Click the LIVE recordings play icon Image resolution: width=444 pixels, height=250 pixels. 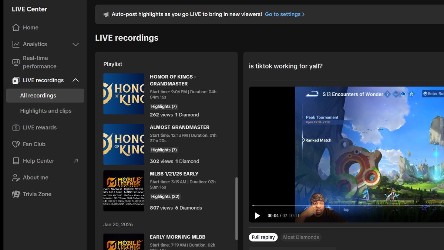pyautogui.click(x=16, y=80)
